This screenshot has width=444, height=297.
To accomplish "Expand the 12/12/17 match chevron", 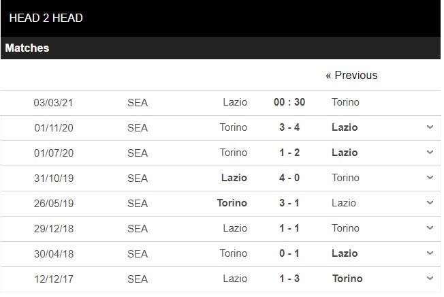I will tap(430, 279).
